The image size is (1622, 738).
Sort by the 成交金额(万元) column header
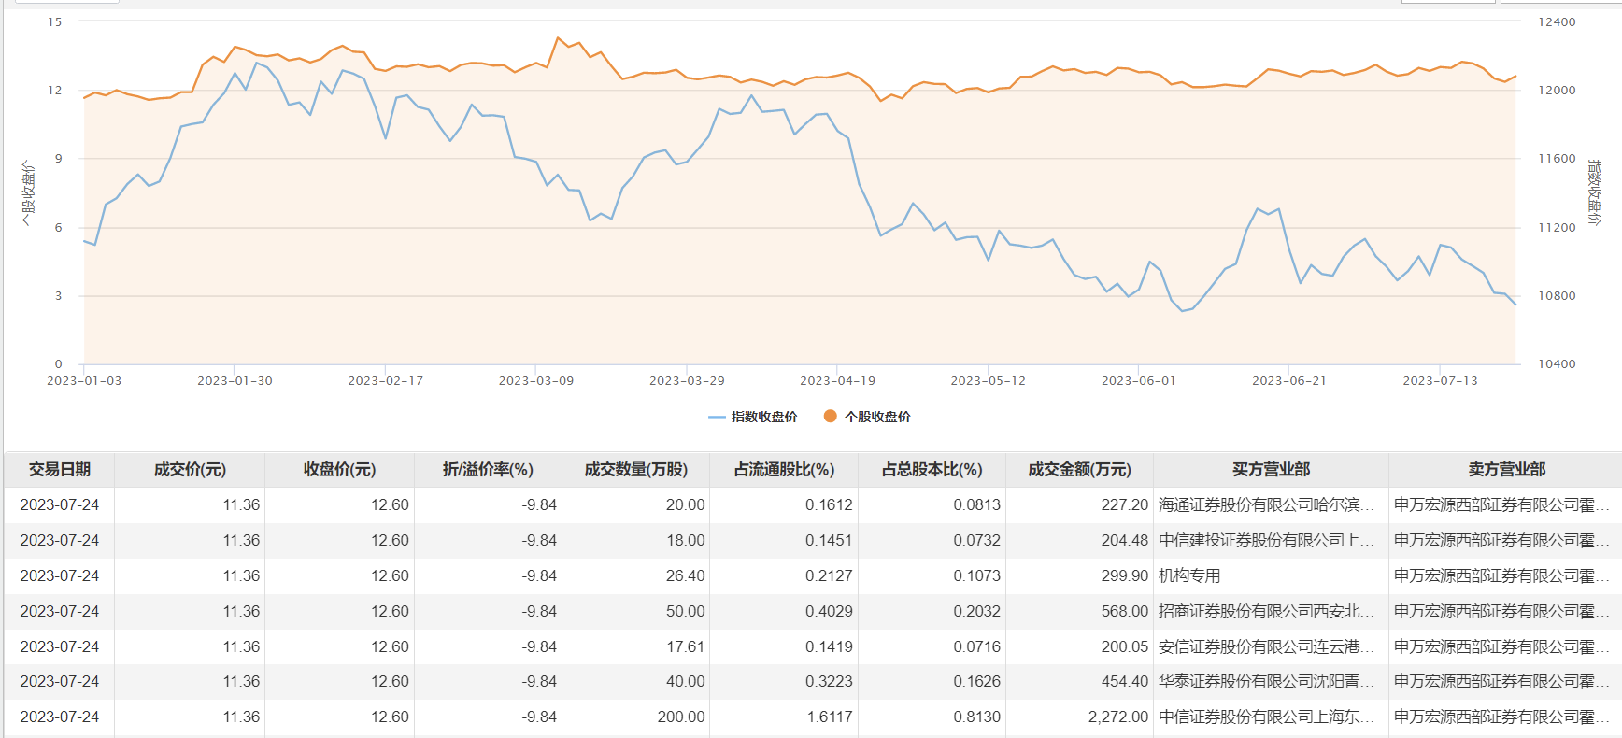tap(1079, 470)
